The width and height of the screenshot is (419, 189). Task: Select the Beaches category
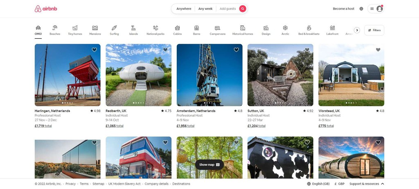55,30
